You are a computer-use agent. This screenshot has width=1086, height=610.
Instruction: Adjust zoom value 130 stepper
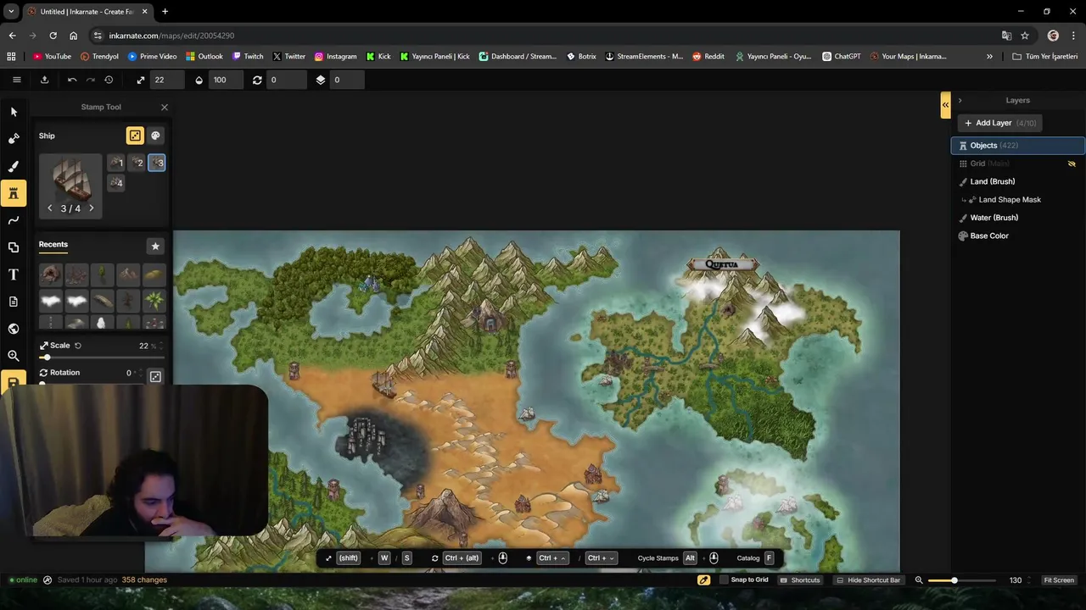[1029, 580]
